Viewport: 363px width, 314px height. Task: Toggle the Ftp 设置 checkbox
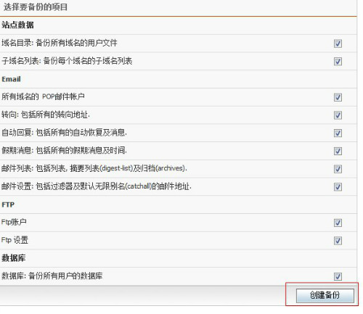tap(338, 241)
